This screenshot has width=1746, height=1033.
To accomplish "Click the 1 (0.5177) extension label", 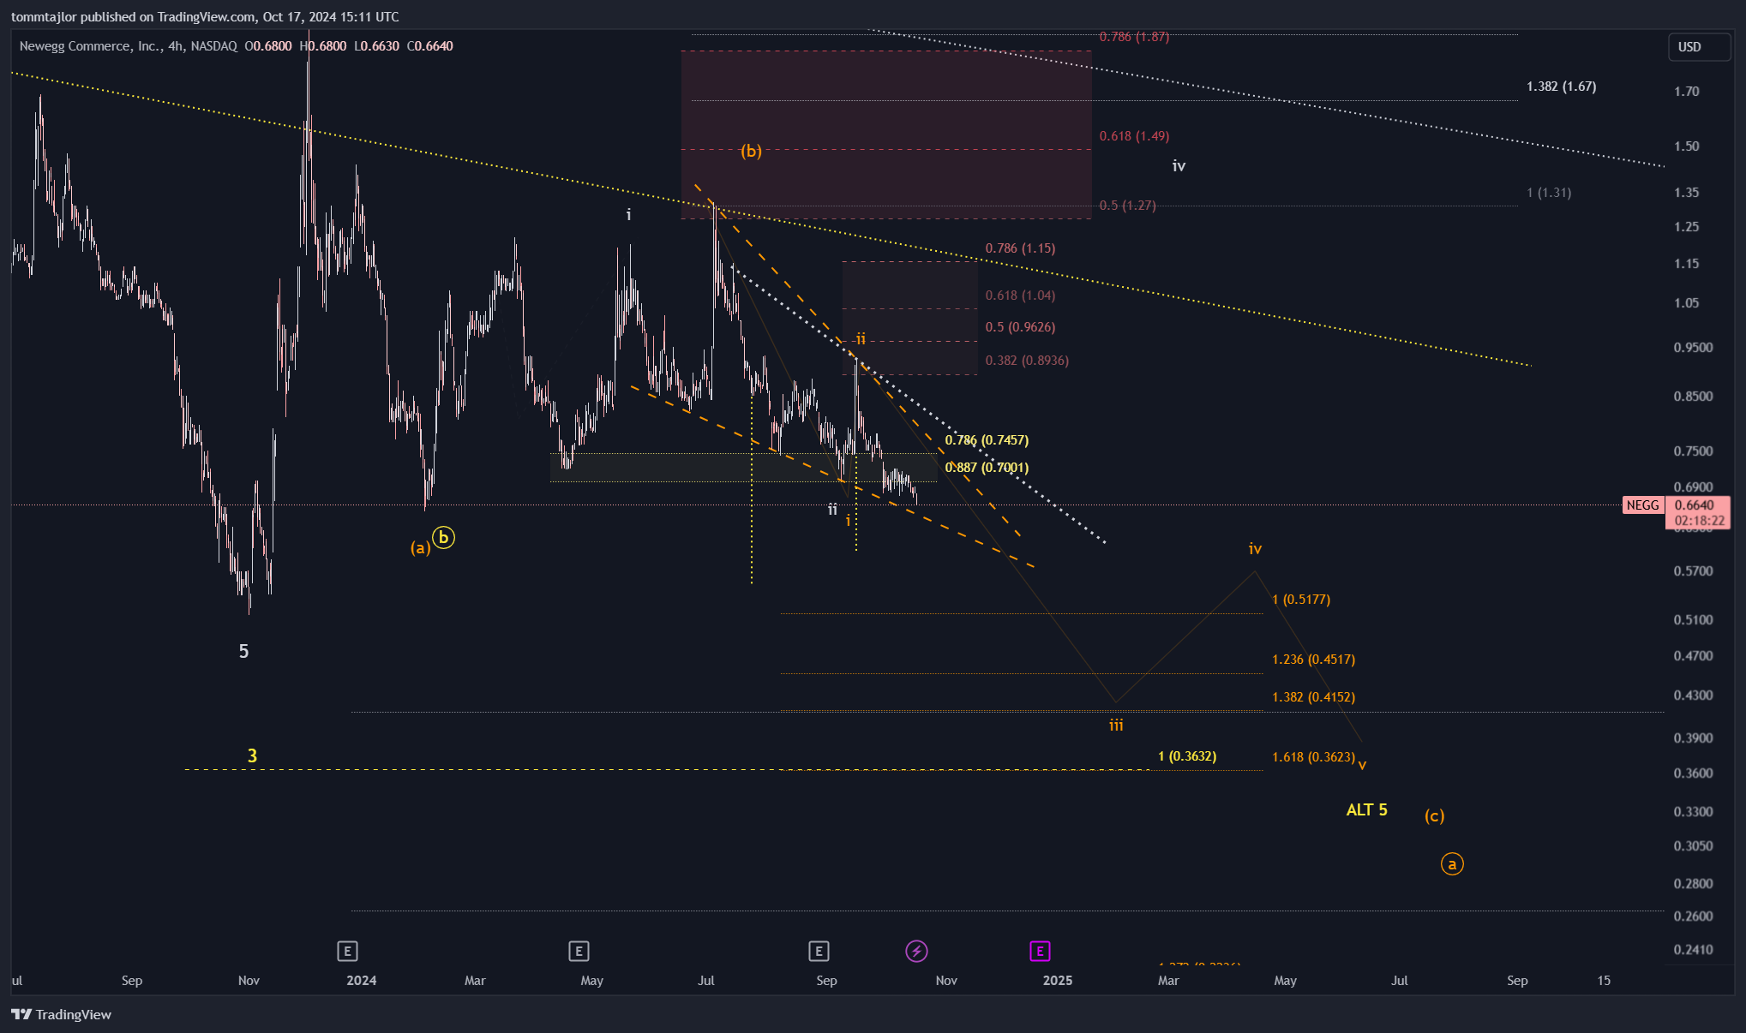I will coord(1302,600).
